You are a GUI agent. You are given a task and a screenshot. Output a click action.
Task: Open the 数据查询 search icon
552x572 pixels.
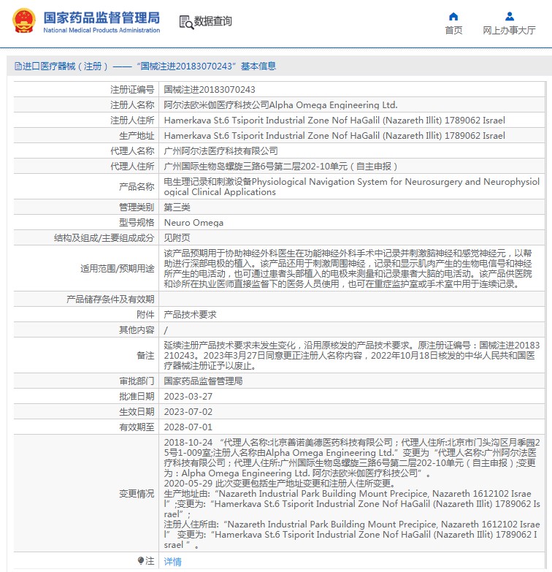186,22
